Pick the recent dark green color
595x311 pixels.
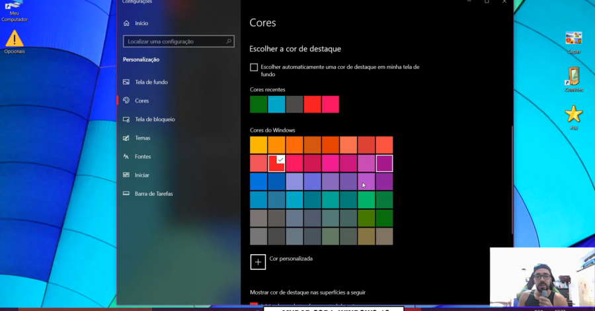point(258,105)
